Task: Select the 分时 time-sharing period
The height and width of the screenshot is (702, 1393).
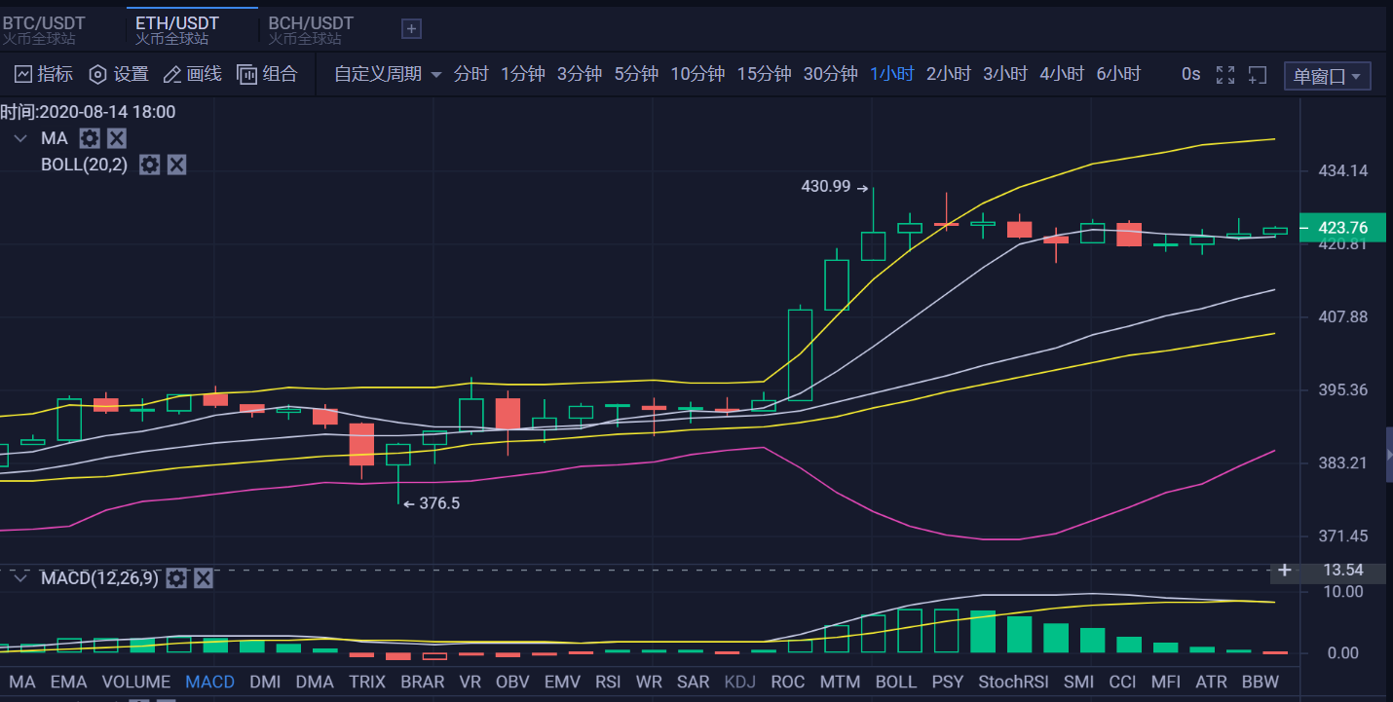Action: coord(471,74)
